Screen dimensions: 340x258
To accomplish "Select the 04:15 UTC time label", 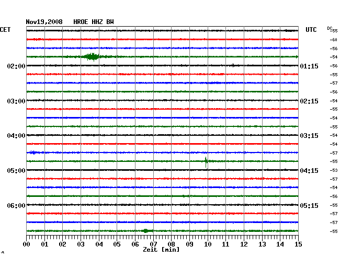I will point(309,171).
